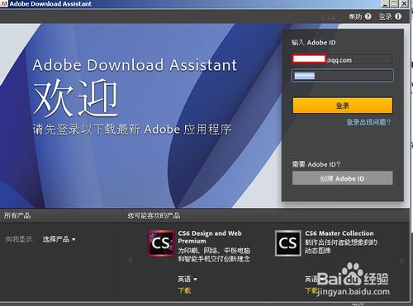Image resolution: width=413 pixels, height=306 pixels.
Task: Click CS6 Design and Web Premium icon
Action: [x=161, y=243]
